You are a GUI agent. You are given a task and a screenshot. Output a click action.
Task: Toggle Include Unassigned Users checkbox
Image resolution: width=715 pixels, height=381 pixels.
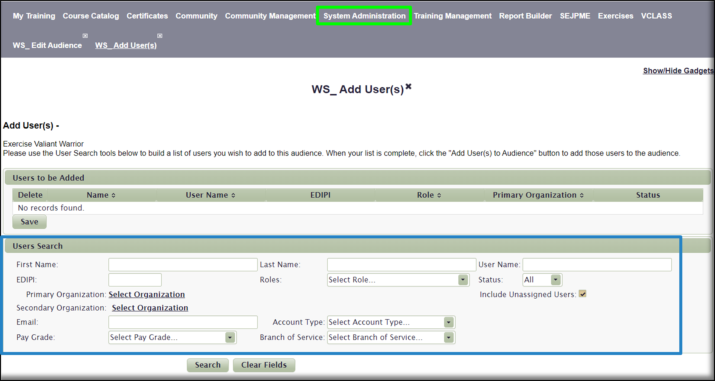click(582, 294)
